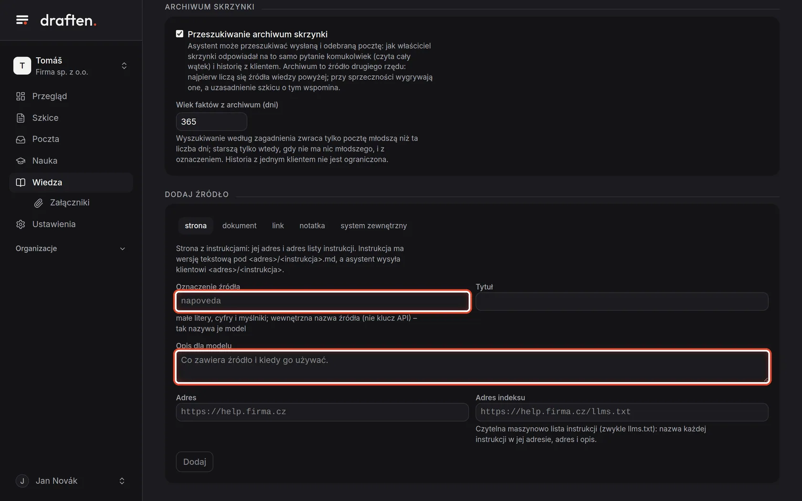The height and width of the screenshot is (501, 802).
Task: Switch to the dokument tab
Action: 239,226
